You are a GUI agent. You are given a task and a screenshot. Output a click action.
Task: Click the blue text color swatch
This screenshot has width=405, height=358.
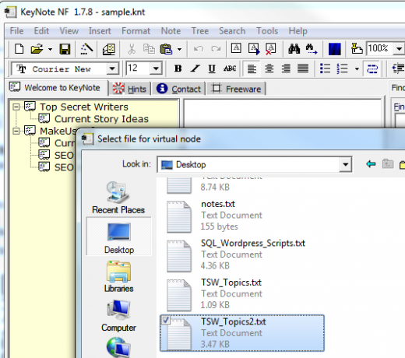pos(335,49)
